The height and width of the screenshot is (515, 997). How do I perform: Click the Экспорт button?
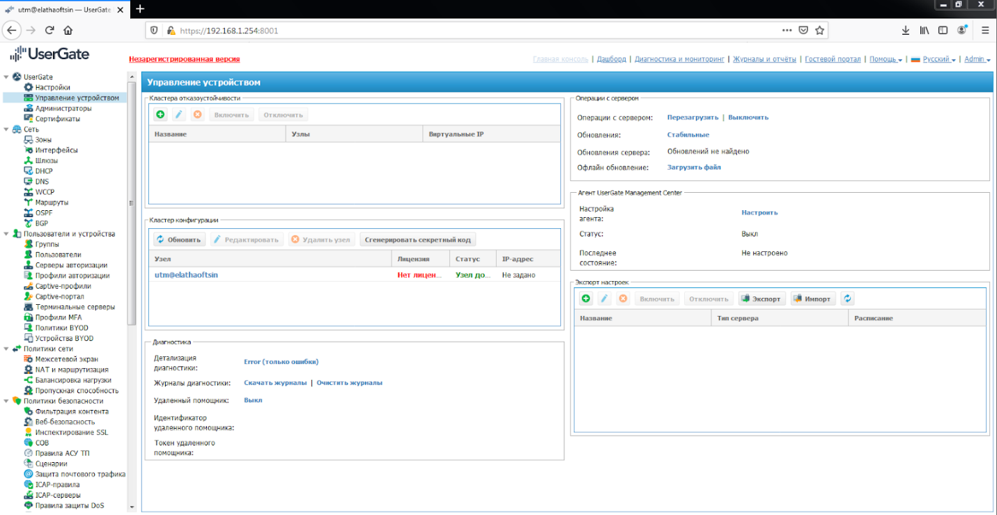pyautogui.click(x=762, y=299)
